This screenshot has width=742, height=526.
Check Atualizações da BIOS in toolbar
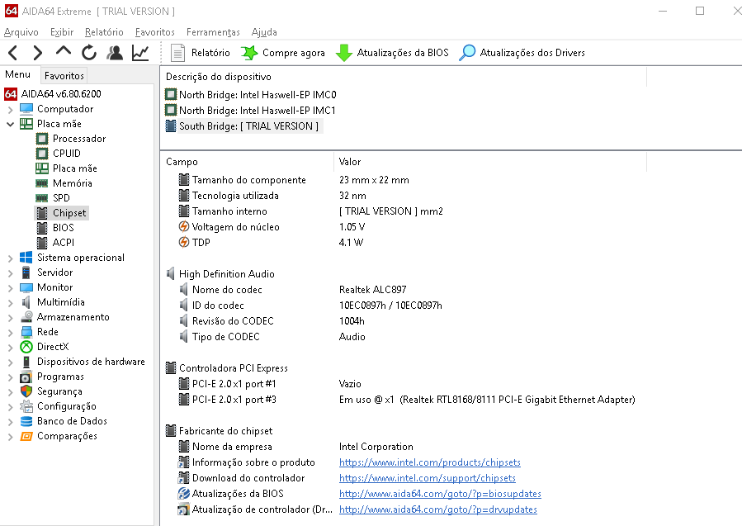(392, 53)
